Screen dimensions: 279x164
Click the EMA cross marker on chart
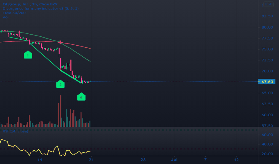(x=60, y=42)
